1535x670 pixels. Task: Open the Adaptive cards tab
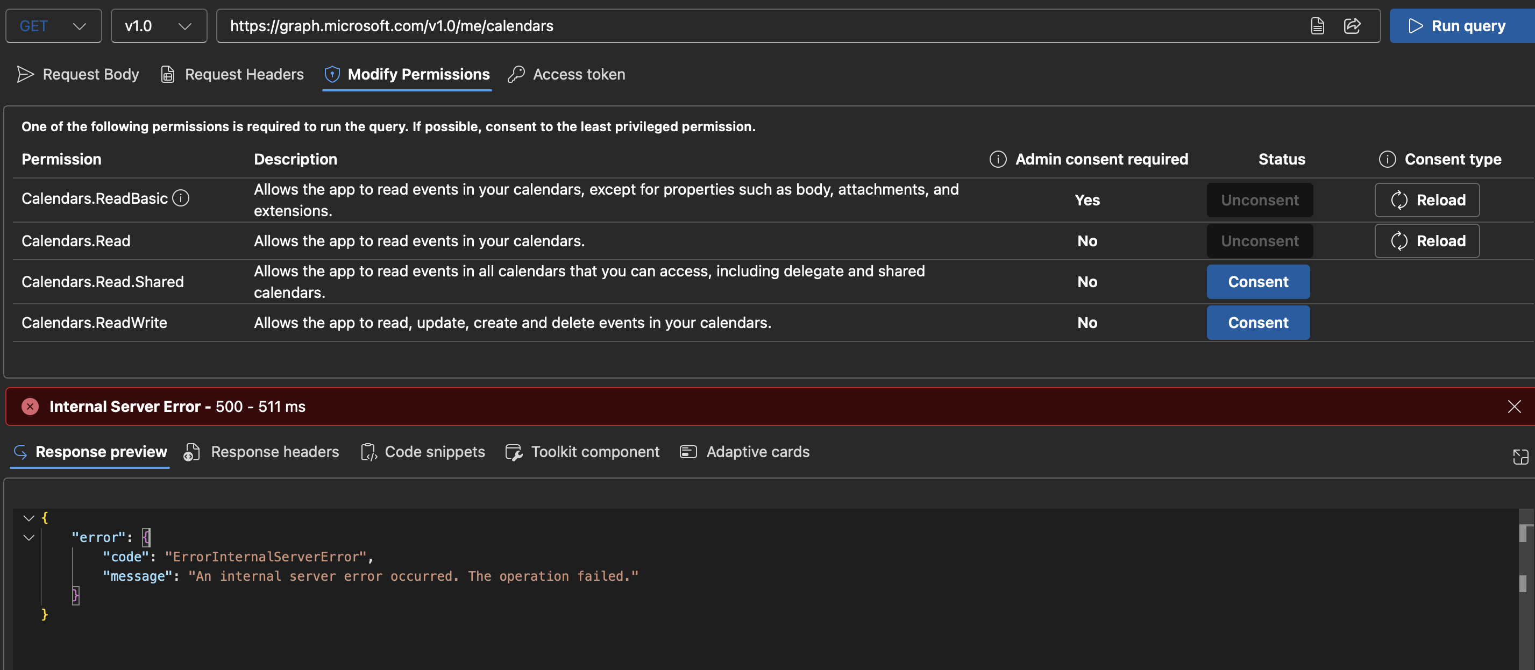pyautogui.click(x=745, y=452)
